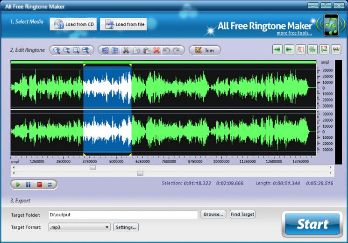Screen dimensions: 348x243
Task: Click the Load from file button
Action: pyautogui.click(x=123, y=24)
